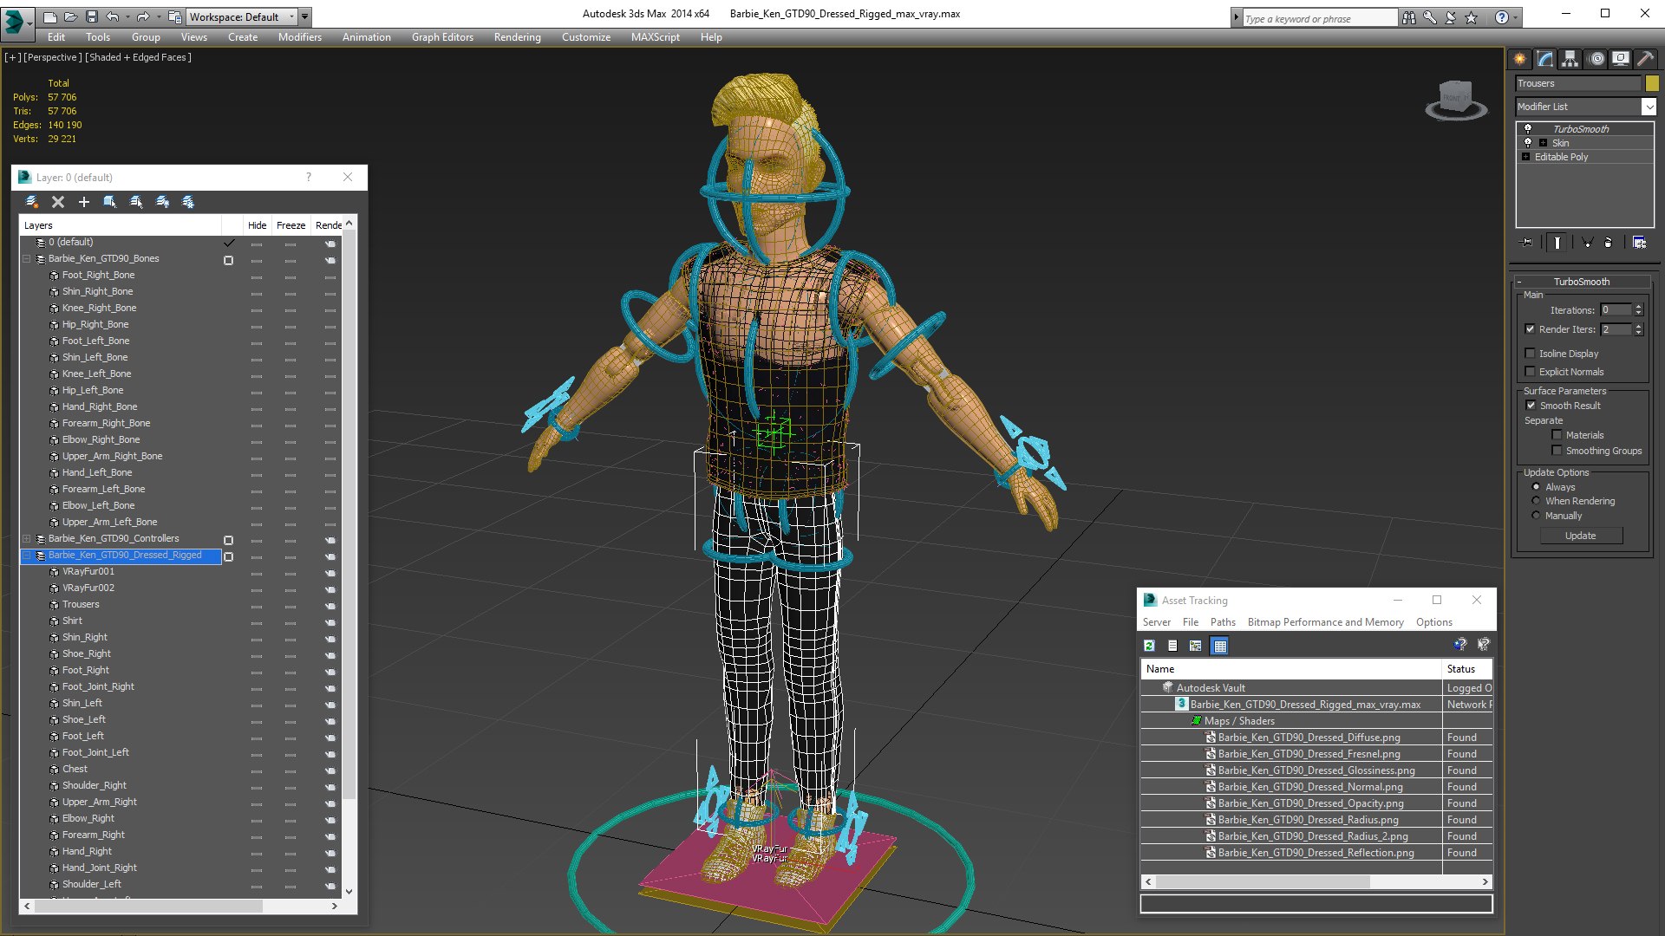Click the Update button
This screenshot has width=1665, height=936.
(x=1580, y=536)
